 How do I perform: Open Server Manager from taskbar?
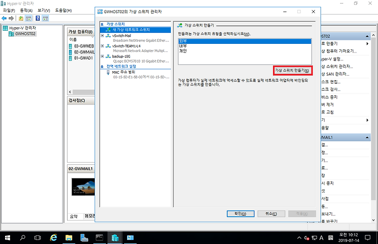click(x=84, y=238)
